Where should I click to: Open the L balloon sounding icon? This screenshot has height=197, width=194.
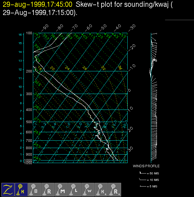click(x=75, y=189)
